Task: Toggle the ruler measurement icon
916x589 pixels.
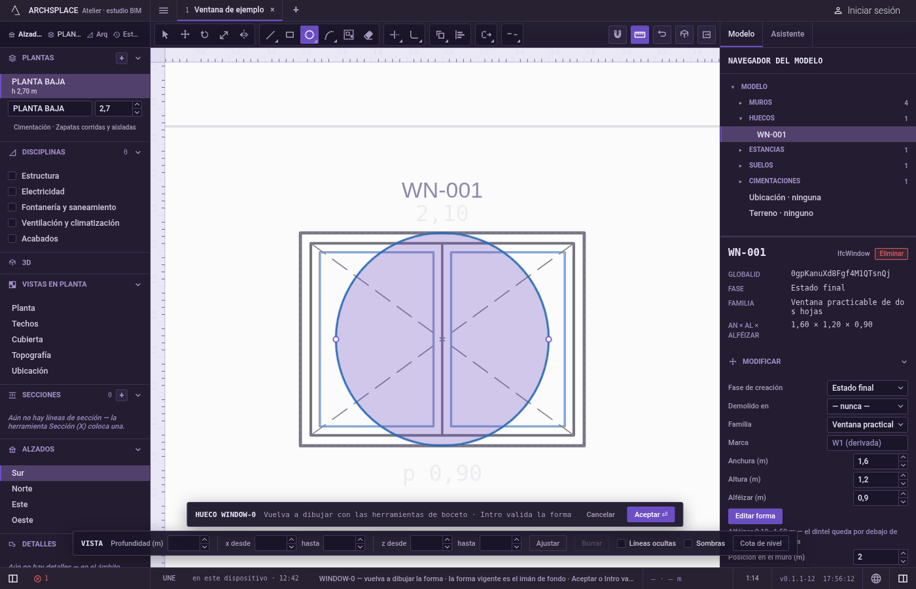Action: [640, 35]
